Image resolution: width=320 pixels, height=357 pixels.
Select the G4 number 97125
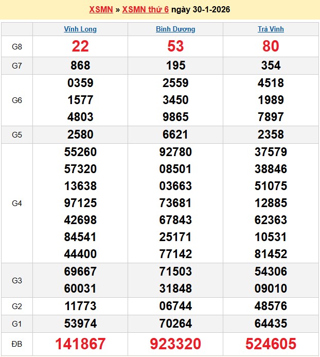(80, 203)
